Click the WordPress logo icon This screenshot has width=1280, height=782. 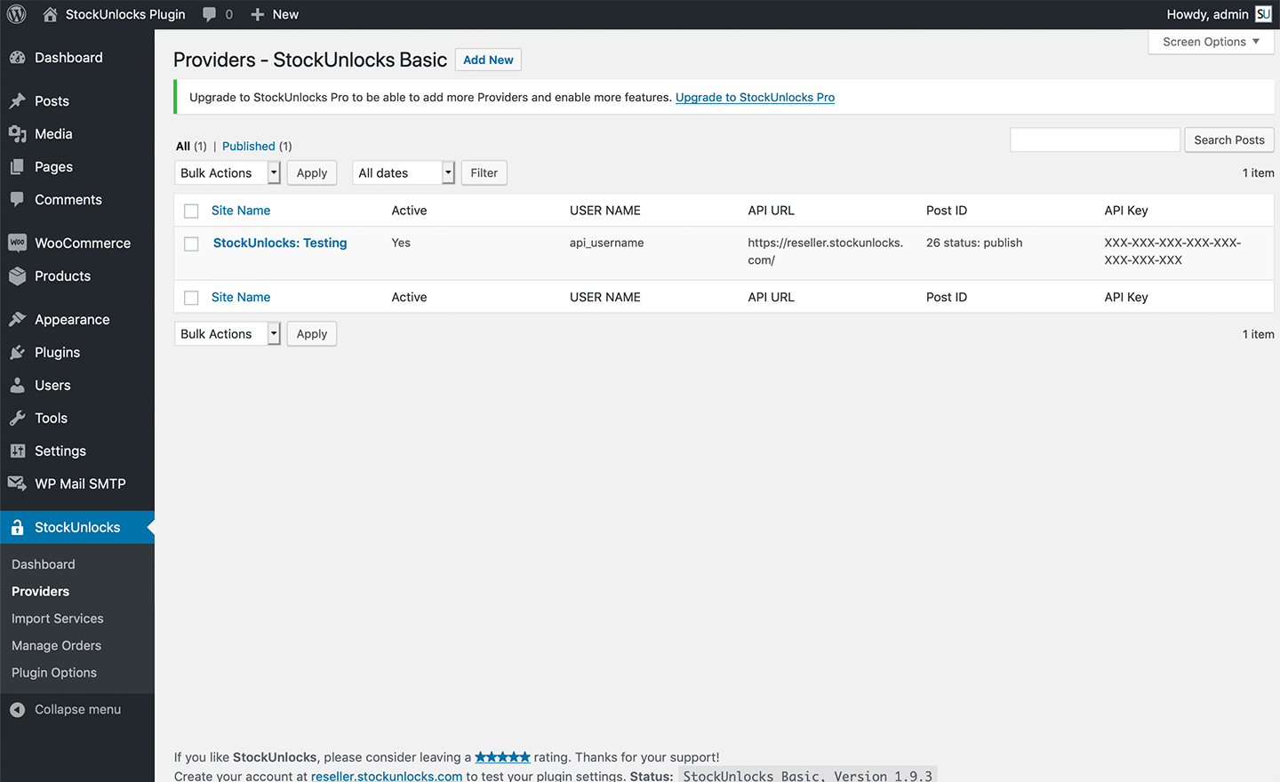point(17,14)
